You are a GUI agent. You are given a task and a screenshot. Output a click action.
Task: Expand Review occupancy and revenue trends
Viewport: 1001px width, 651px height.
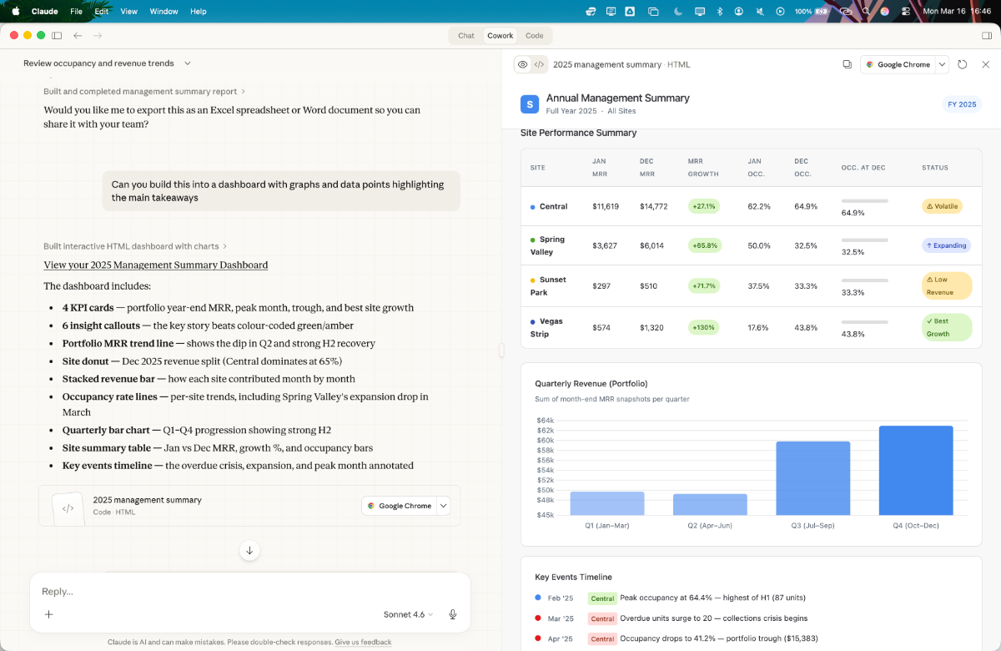pos(187,63)
